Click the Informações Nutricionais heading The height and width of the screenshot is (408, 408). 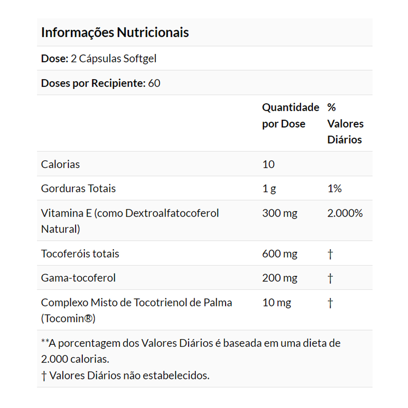(x=115, y=33)
